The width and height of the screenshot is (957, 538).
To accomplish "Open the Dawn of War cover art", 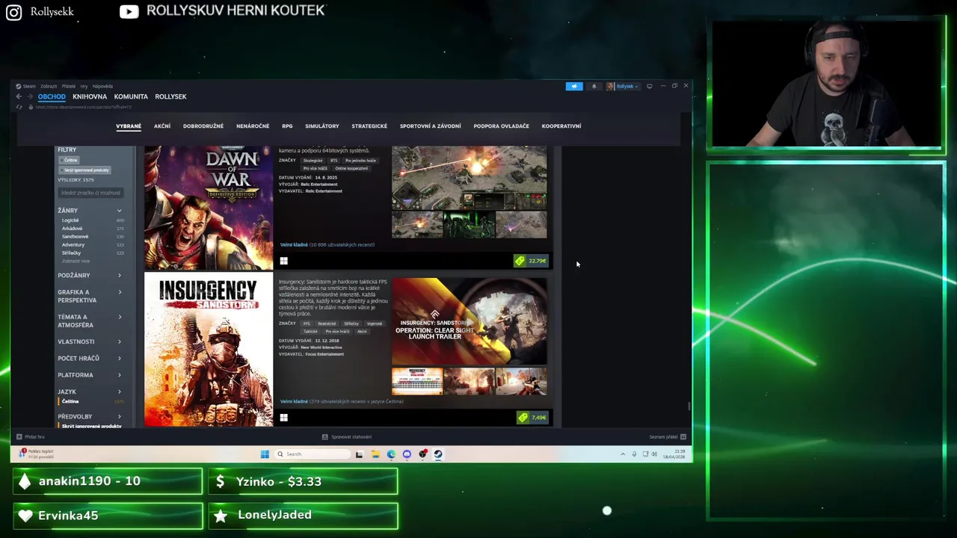I will click(x=209, y=208).
